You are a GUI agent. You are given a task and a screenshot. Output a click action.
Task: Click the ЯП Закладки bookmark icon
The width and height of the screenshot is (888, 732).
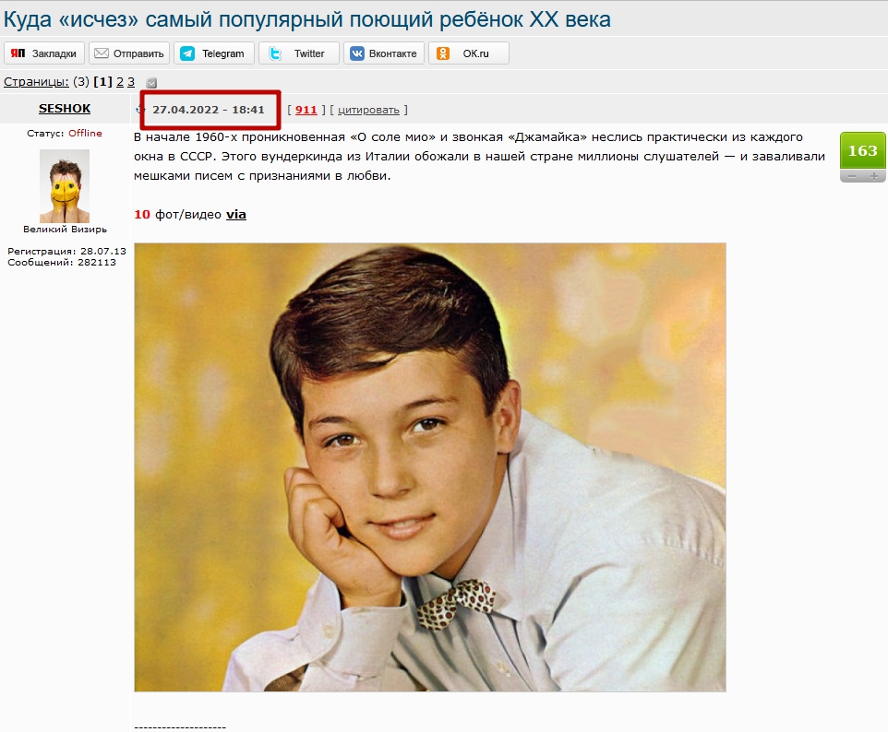[18, 53]
